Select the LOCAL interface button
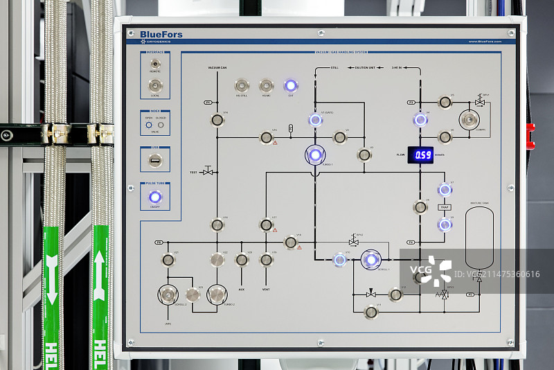The height and width of the screenshot is (370, 554). (x=155, y=86)
